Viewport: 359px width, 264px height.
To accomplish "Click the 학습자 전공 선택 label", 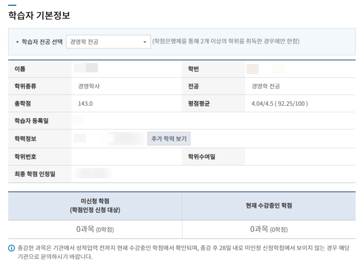I will coord(42,42).
